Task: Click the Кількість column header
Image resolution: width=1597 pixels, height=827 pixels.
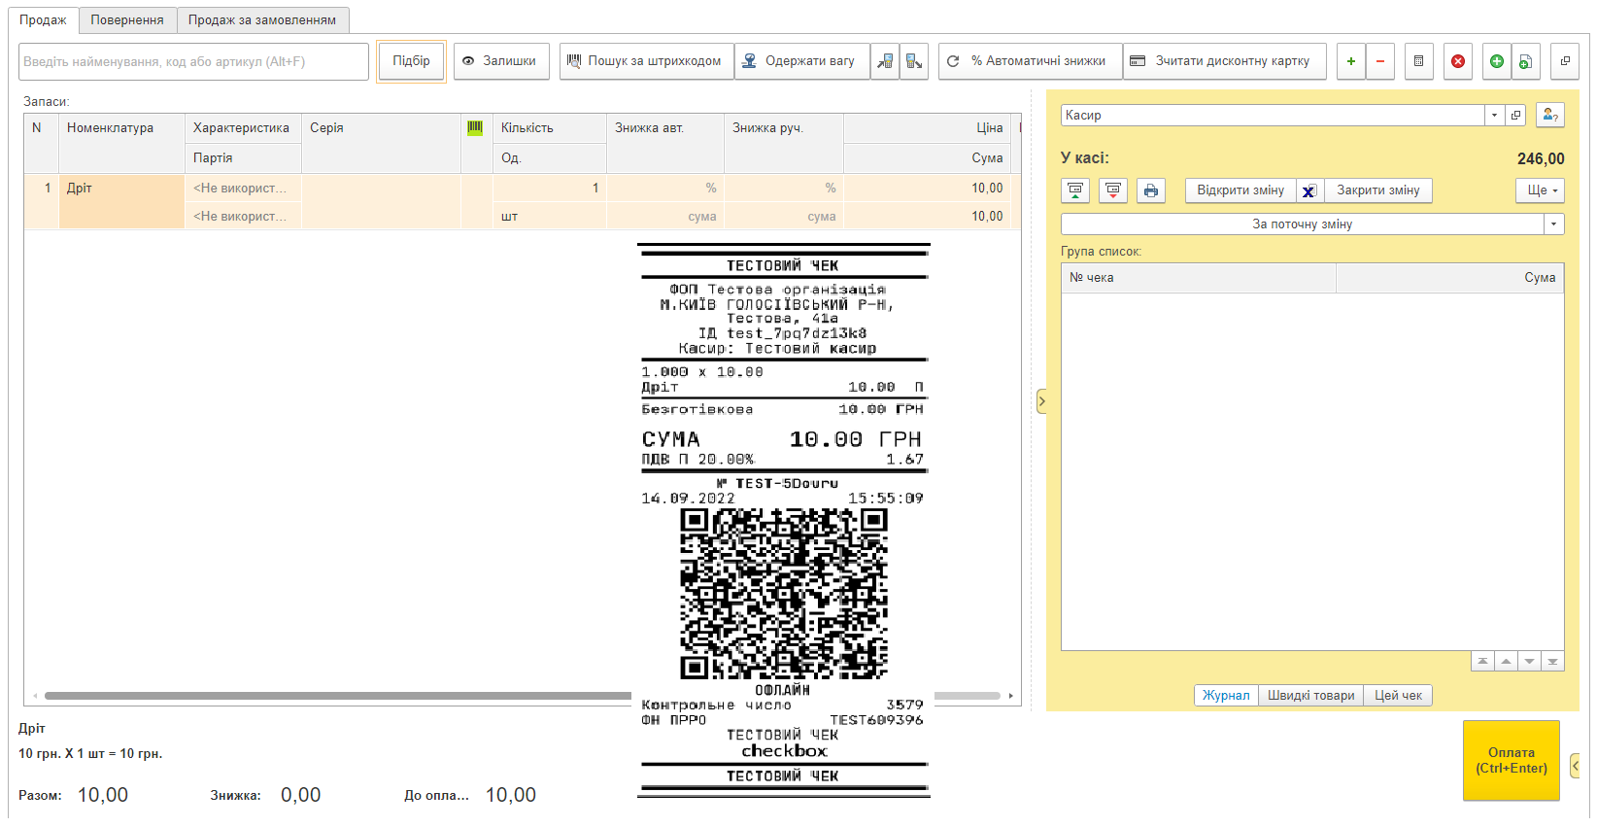Action: coord(550,128)
